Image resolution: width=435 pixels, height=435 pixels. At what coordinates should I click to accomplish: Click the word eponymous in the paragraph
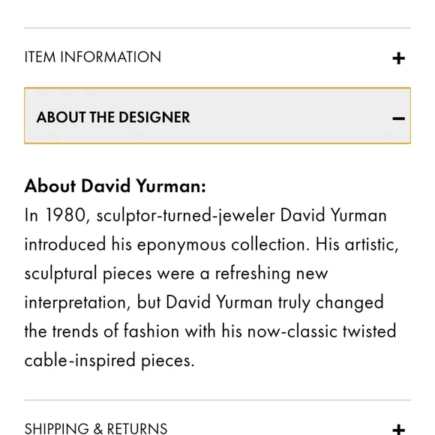pos(181,245)
